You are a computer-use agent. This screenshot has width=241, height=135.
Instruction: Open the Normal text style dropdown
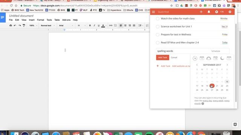click(48, 25)
